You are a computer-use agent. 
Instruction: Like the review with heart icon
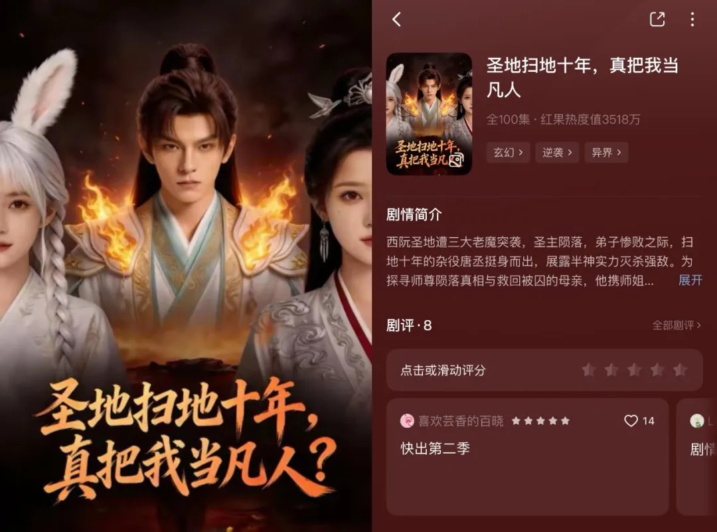click(631, 421)
